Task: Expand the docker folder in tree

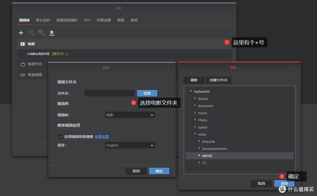Action: coord(195,99)
